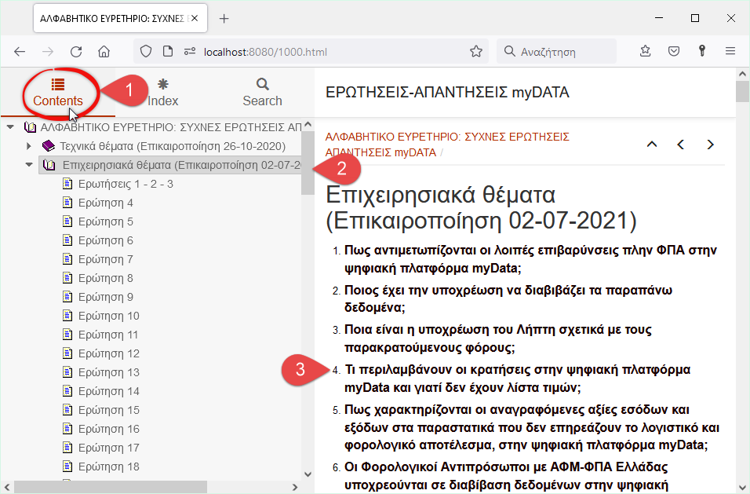Open question 2 about υποχρέωση διαβίβασης
This screenshot has width=750, height=494.
coord(508,298)
